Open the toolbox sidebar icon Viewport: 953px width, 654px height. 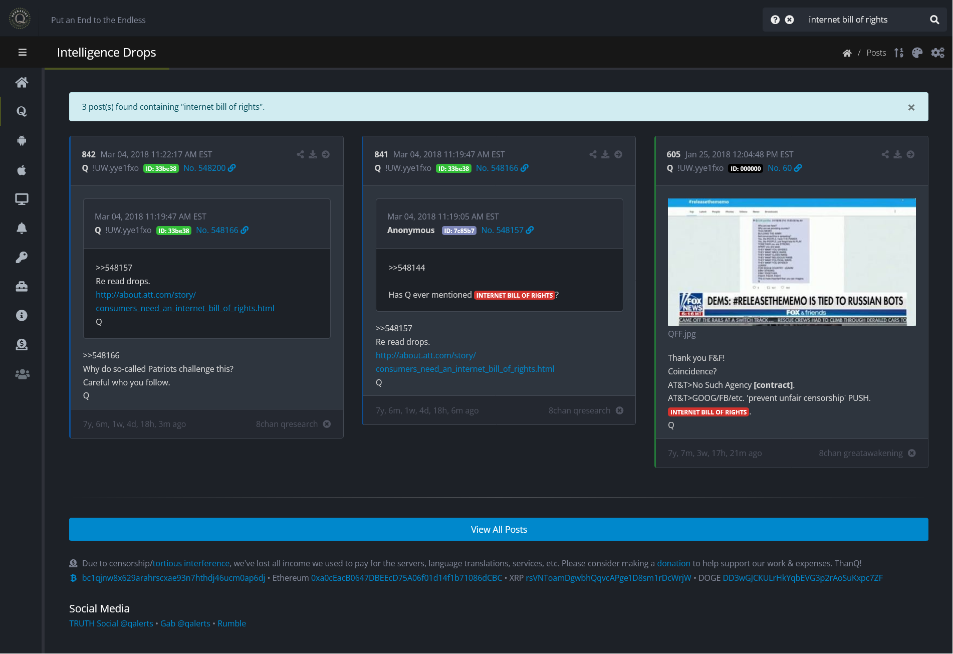pos(22,286)
